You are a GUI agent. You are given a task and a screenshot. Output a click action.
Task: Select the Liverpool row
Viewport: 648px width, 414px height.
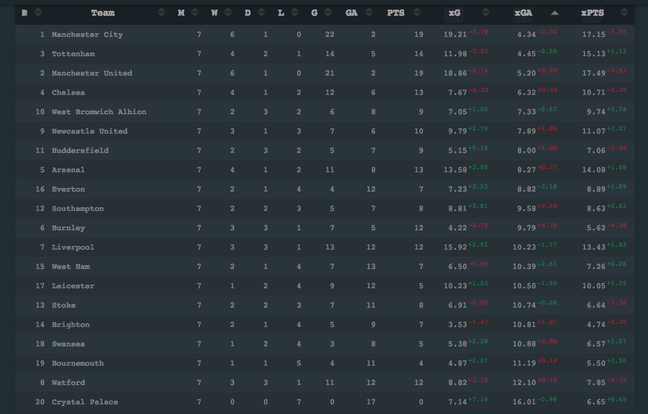(x=325, y=247)
